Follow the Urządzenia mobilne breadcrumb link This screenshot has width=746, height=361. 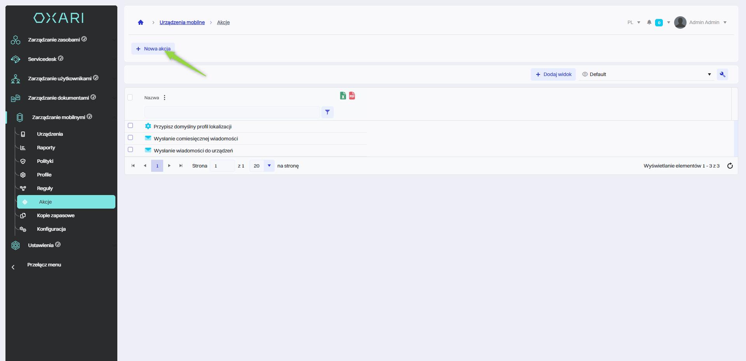coord(182,22)
